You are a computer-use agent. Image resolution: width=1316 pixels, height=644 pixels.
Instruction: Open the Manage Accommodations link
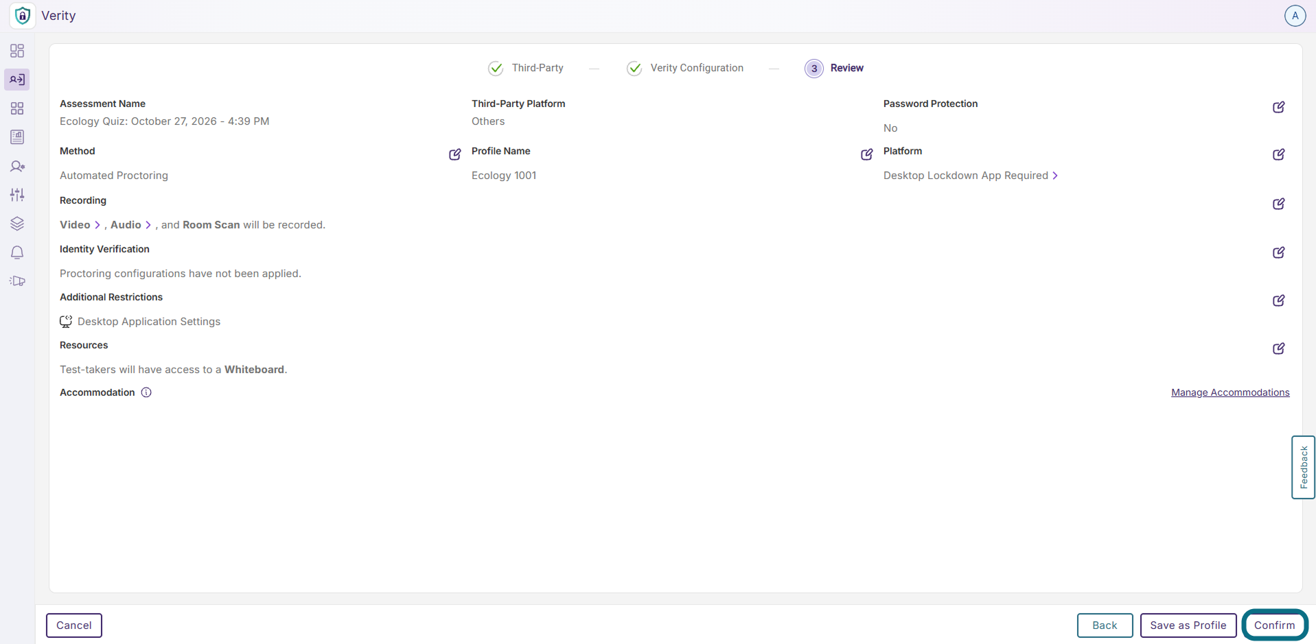[1230, 392]
